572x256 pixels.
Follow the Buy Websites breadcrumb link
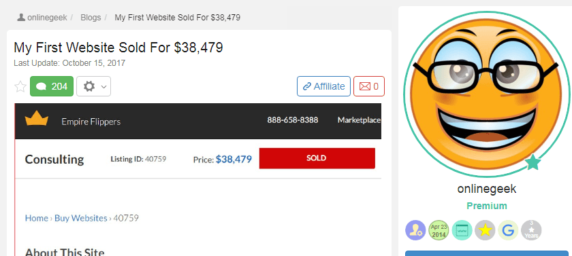(81, 218)
